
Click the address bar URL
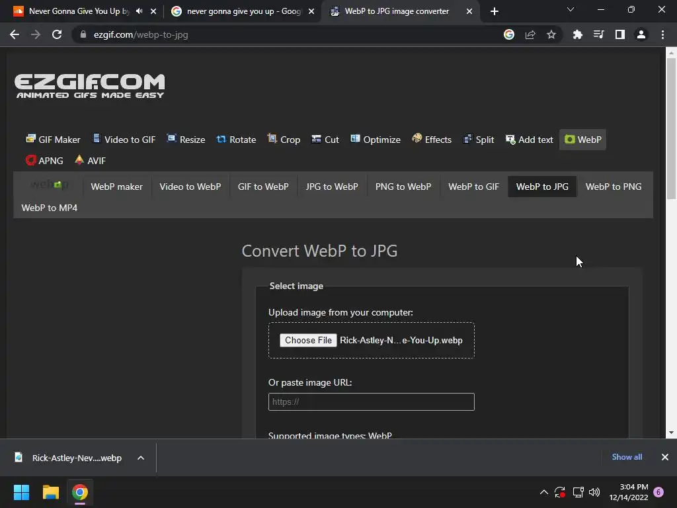point(141,34)
